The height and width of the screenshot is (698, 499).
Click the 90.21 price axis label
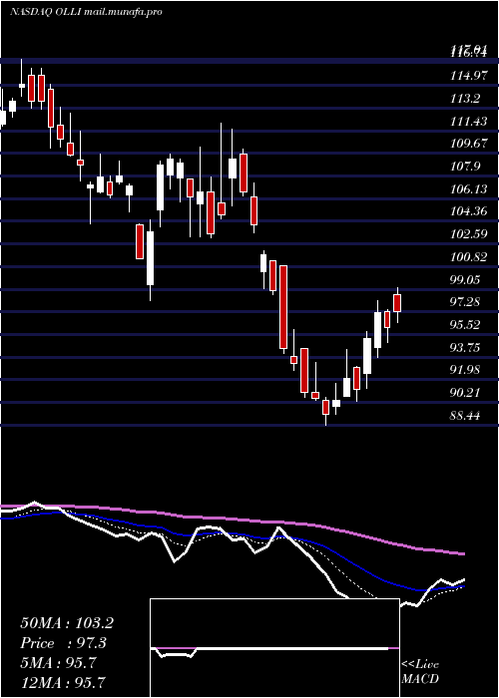pyautogui.click(x=465, y=393)
